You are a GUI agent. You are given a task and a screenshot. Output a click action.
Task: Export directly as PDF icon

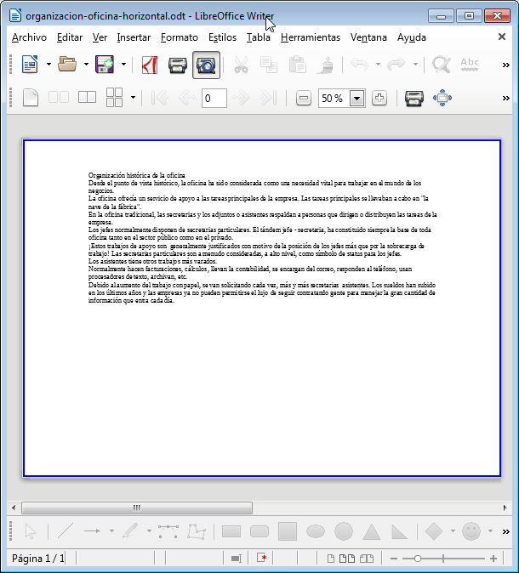[x=150, y=65]
